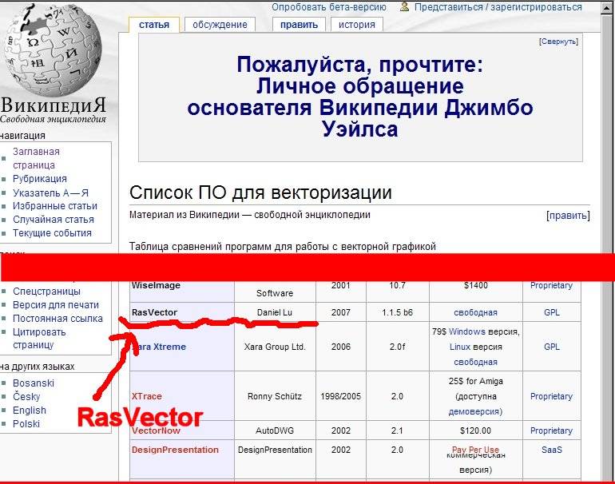
Task: Switch to English language version
Action: [x=30, y=411]
